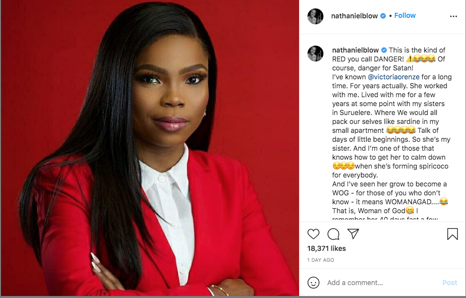Follow nathanielblow
The height and width of the screenshot is (298, 466).
[405, 15]
